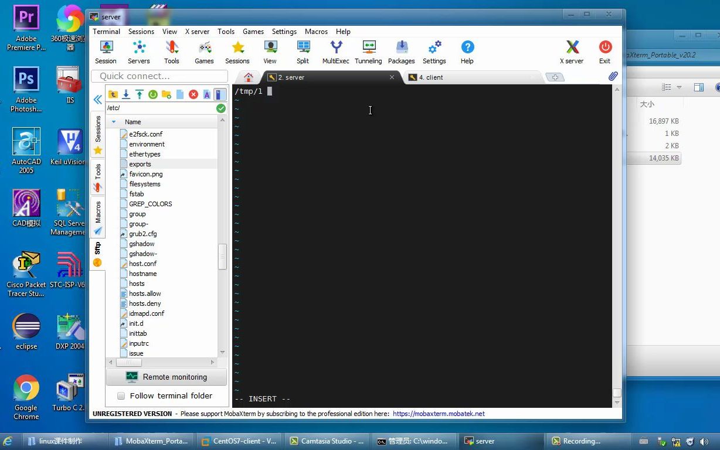Start the X server from the toolbar
The width and height of the screenshot is (720, 450).
(572, 52)
